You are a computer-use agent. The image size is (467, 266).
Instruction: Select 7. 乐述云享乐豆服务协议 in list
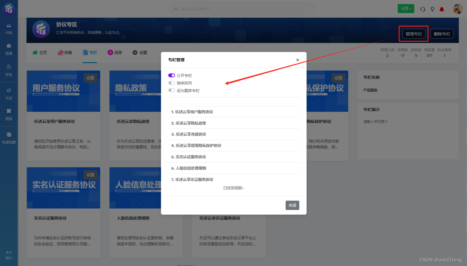coord(233,180)
